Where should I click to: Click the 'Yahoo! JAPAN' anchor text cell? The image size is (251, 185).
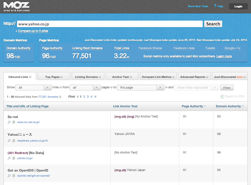pos(124,134)
